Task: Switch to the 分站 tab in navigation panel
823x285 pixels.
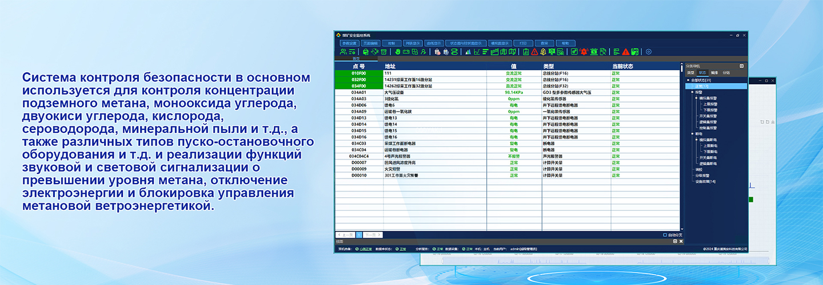Action: click(x=726, y=73)
